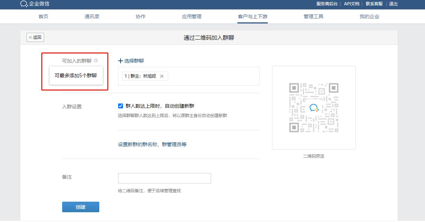Open the 应用管理 tab
The width and height of the screenshot is (425, 222).
point(192,16)
